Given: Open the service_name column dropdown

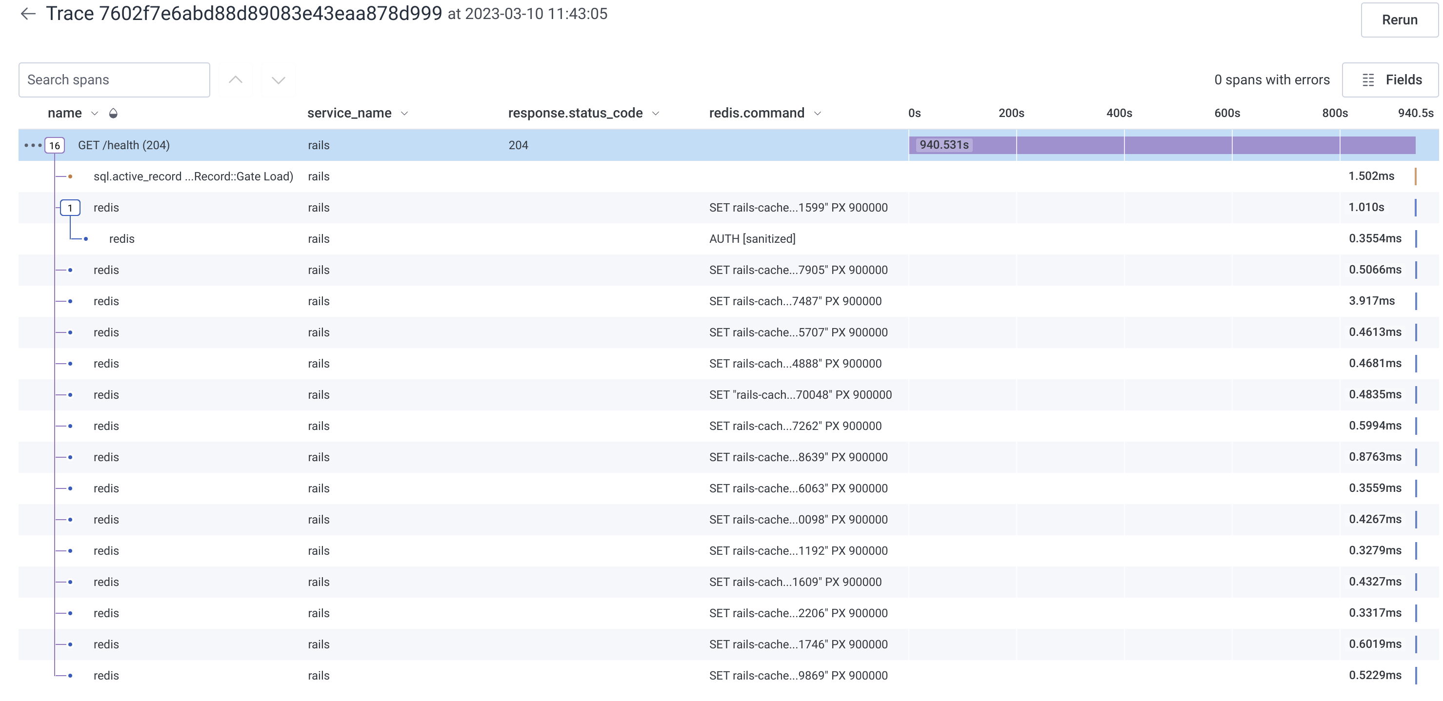Looking at the screenshot, I should (404, 113).
